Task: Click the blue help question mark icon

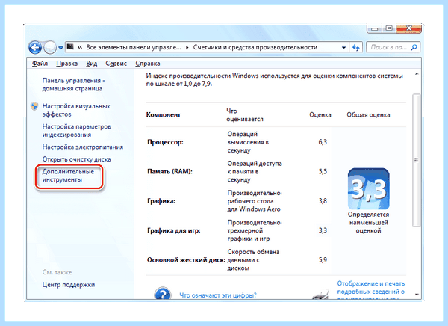Action: 162,293
